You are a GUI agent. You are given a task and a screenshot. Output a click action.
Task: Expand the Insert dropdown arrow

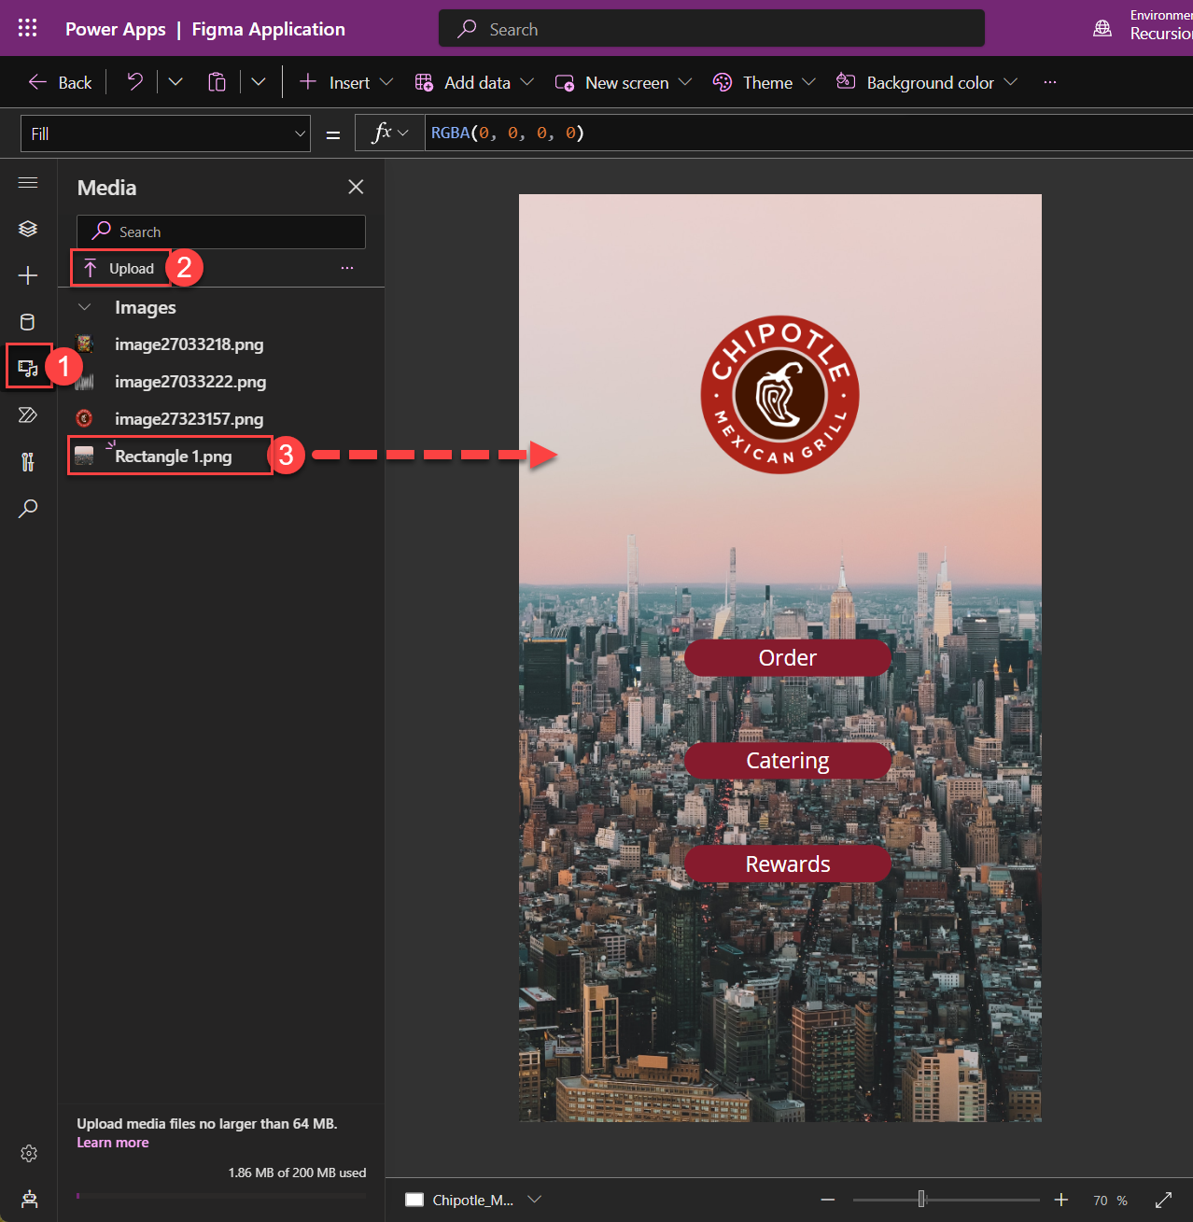point(387,81)
